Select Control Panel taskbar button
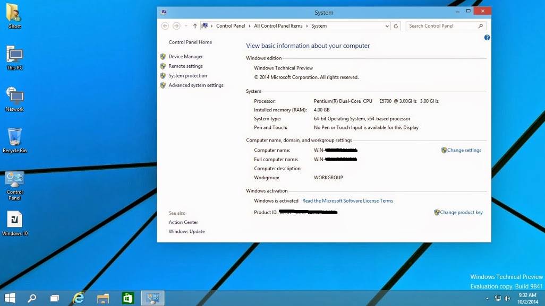The height and width of the screenshot is (306, 545). 152,298
